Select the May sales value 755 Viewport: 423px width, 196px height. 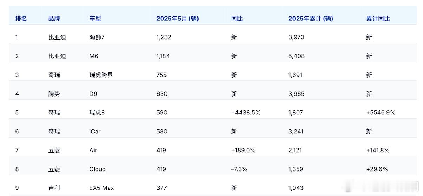tap(162, 75)
